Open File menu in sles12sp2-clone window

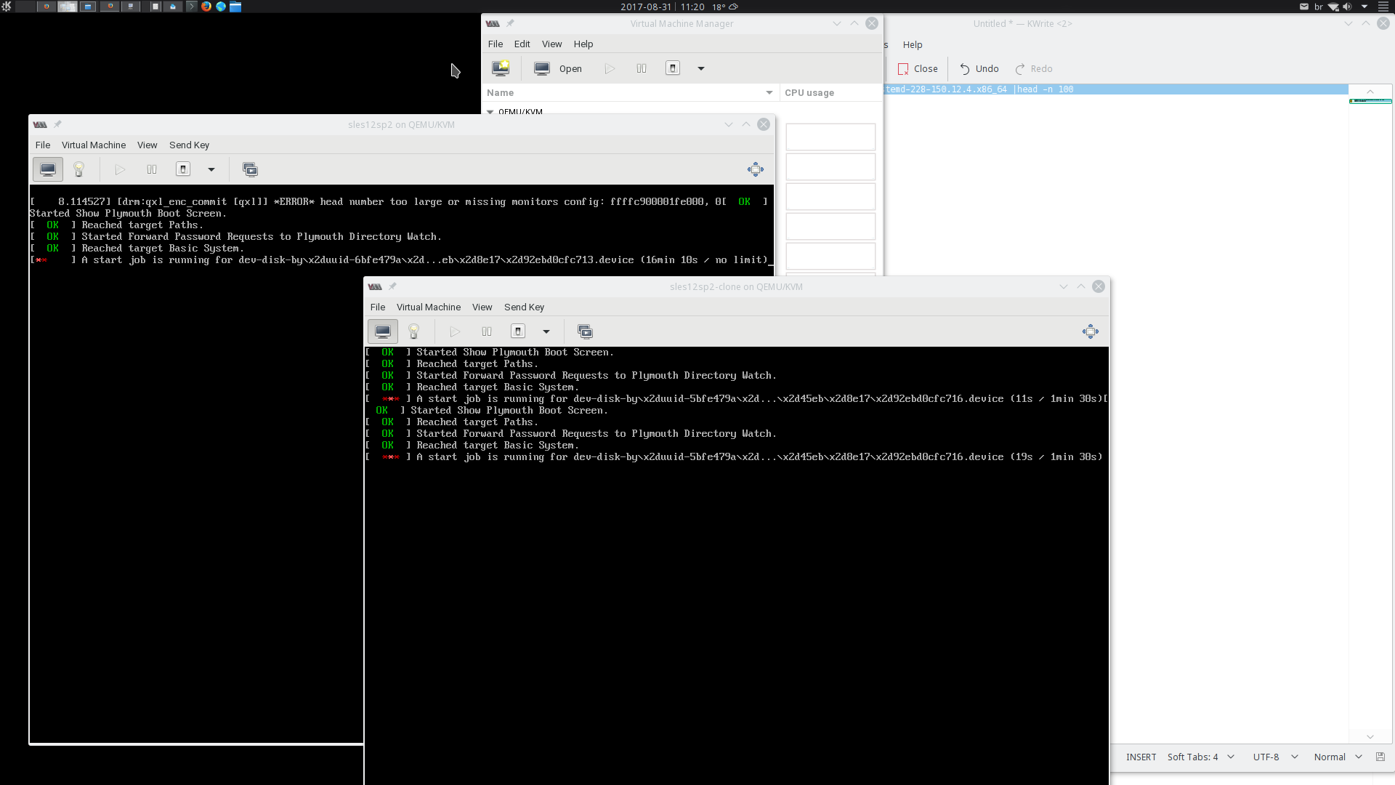[378, 307]
